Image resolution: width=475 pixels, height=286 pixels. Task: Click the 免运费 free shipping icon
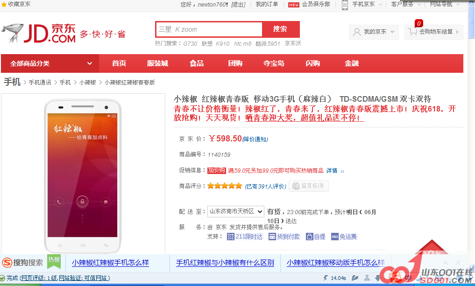click(334, 237)
